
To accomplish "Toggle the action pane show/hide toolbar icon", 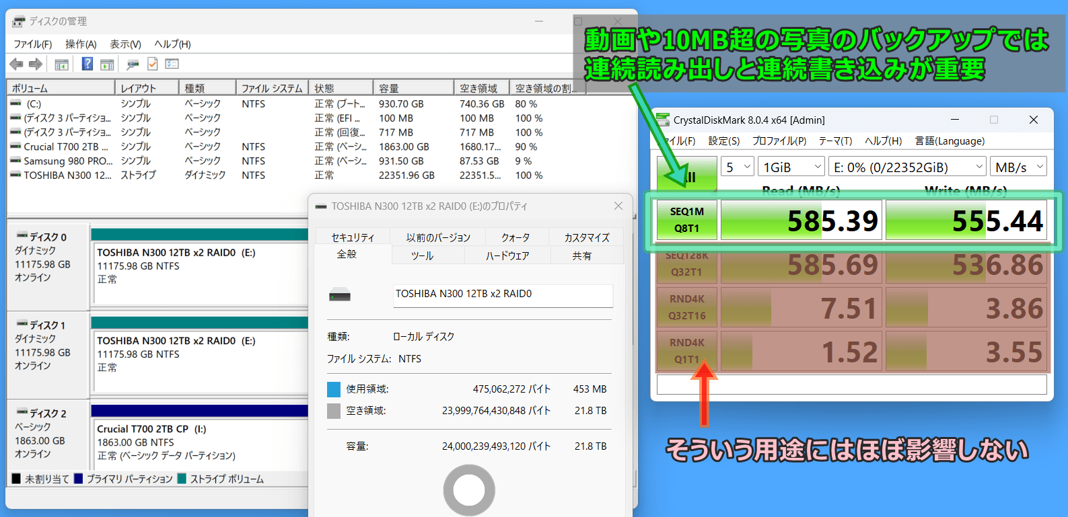I will click(x=107, y=65).
